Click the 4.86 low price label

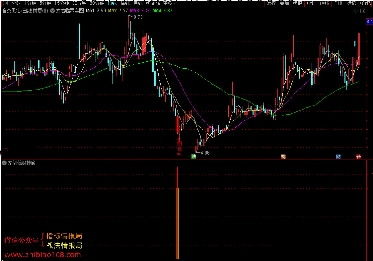(x=205, y=153)
